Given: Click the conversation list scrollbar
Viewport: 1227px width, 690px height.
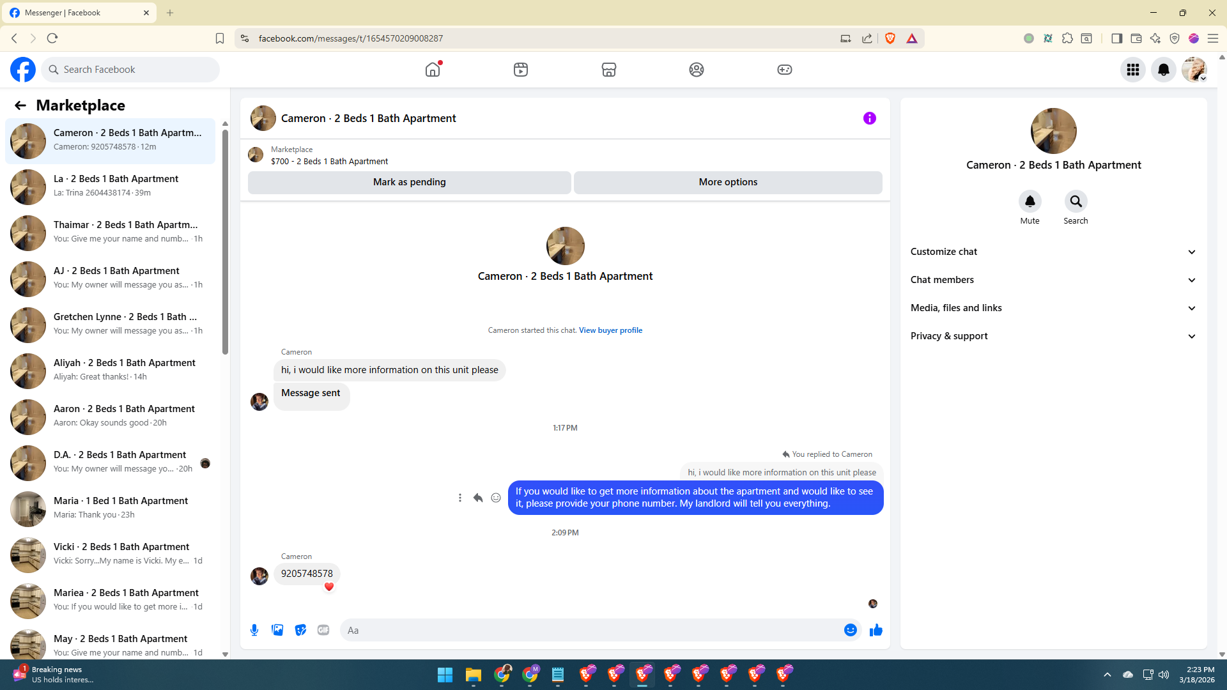Looking at the screenshot, I should [225, 243].
